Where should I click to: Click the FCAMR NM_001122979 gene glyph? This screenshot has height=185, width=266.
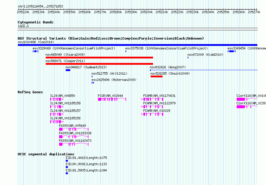(152, 107)
